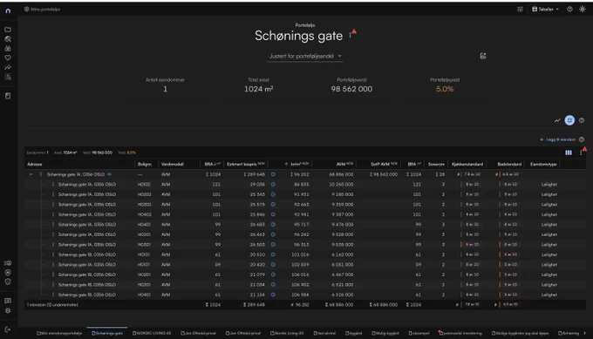Open the export chart icon beside the dropdown
The image size is (593, 339).
pyautogui.click(x=483, y=56)
